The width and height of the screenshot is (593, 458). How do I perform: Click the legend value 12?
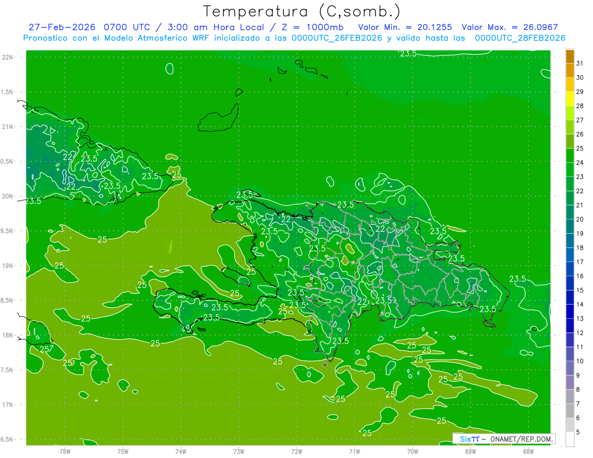(580, 333)
